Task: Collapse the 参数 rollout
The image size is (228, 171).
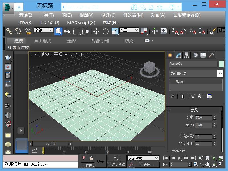Action: pos(194,110)
